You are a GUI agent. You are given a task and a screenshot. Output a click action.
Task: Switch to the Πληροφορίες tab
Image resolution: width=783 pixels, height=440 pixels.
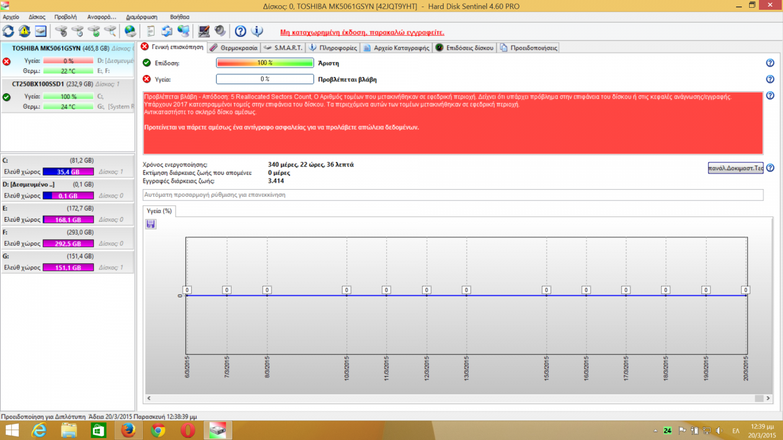point(333,48)
